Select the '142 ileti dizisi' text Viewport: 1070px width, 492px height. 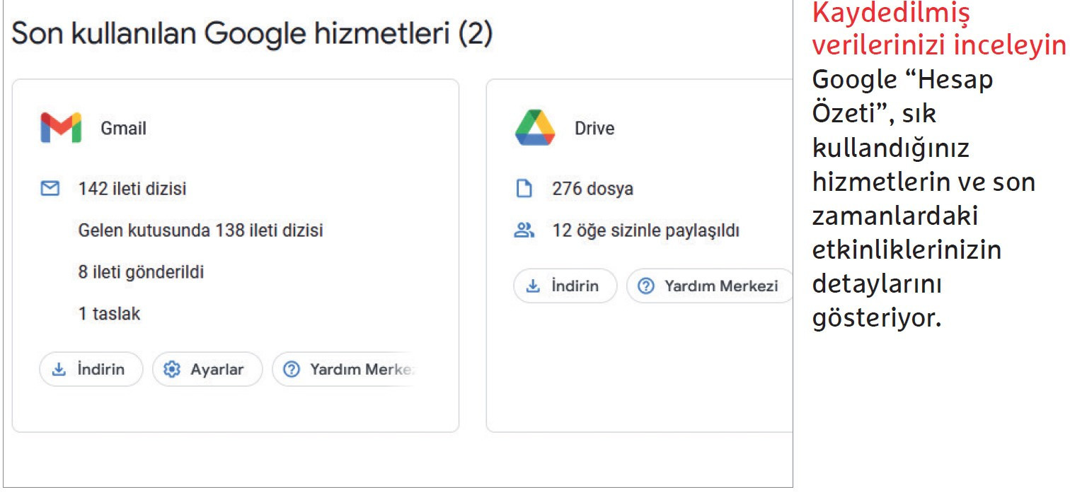point(133,189)
